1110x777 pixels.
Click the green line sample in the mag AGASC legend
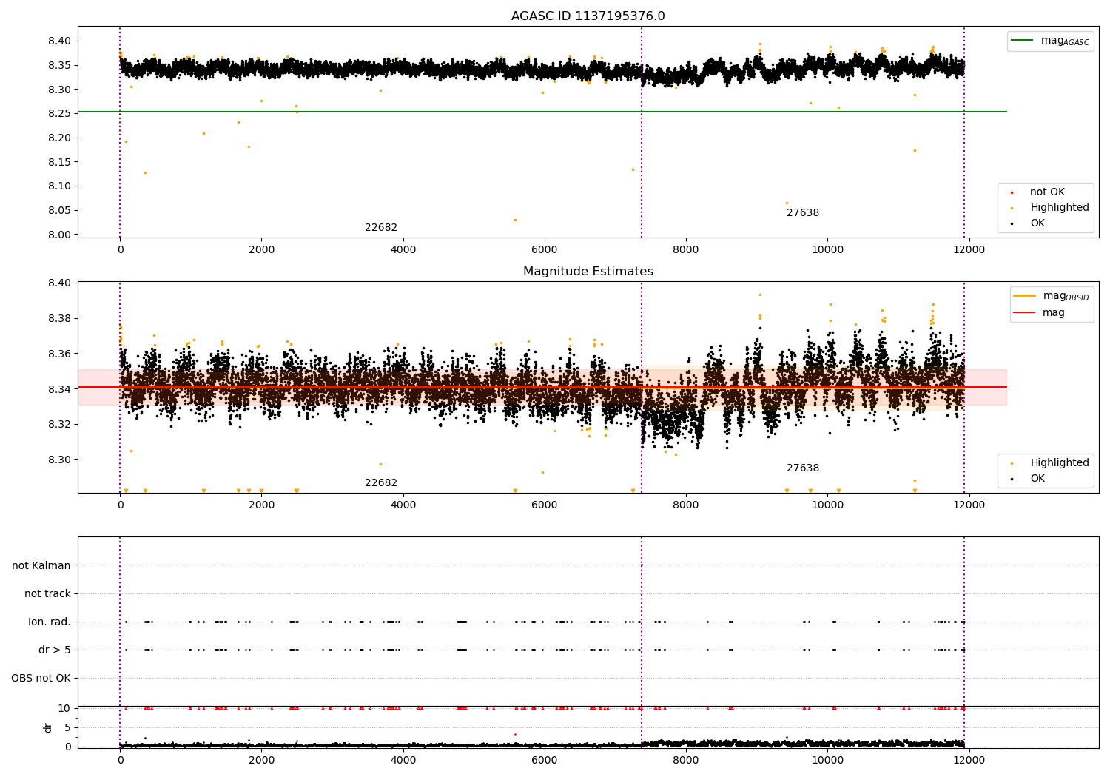[x=1022, y=41]
